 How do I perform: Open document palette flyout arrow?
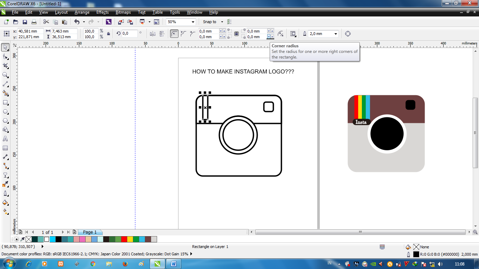[x=16, y=239]
